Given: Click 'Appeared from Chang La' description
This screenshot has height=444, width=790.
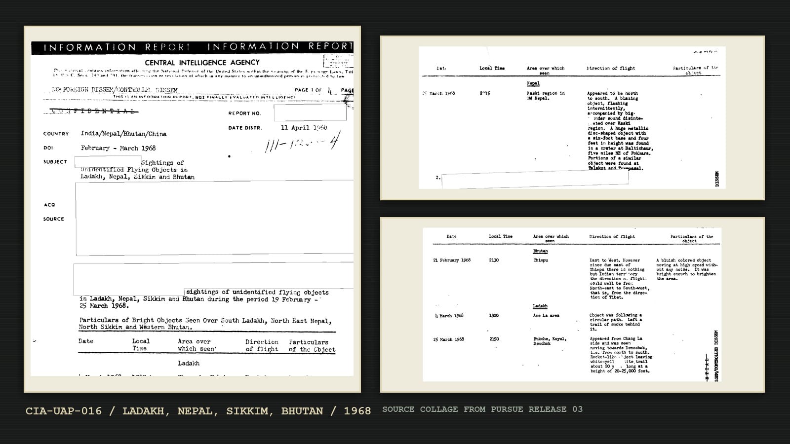Looking at the screenshot, I should tap(616, 339).
